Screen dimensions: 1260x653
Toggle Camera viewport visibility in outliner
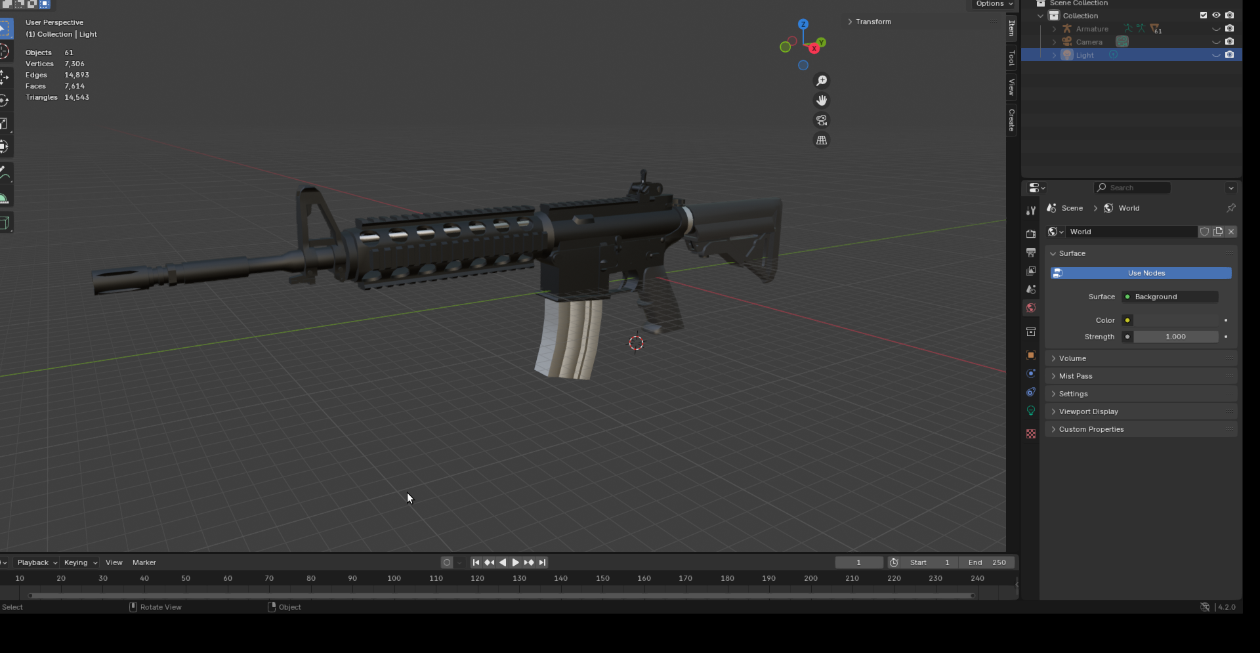point(1216,41)
